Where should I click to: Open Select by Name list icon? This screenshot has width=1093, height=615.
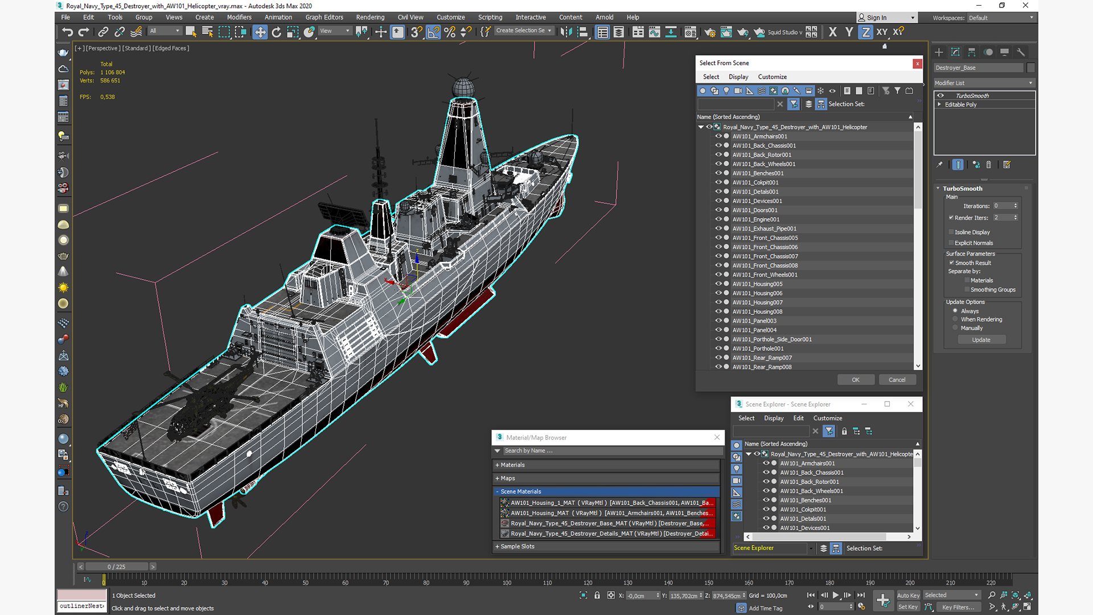[x=207, y=32]
